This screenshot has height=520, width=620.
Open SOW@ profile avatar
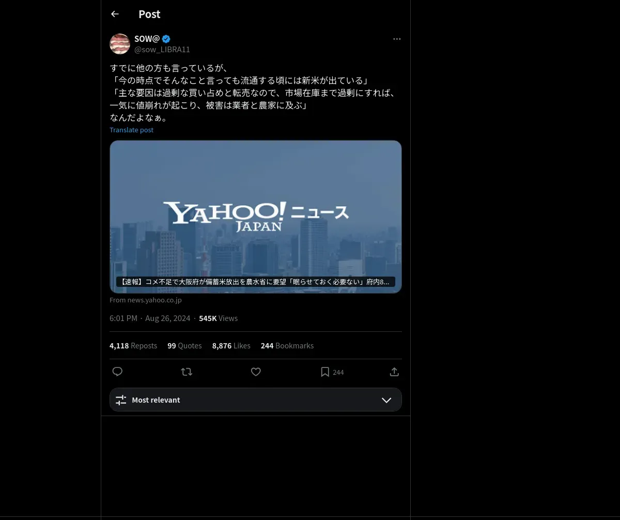[120, 44]
